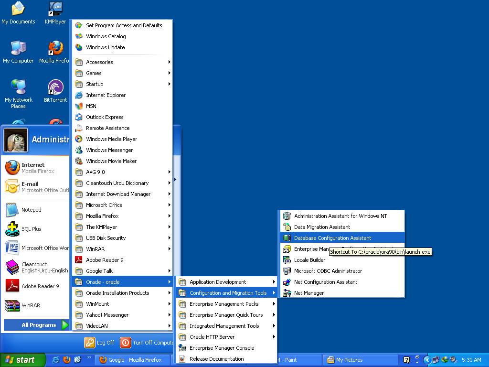Open Google Talk menu folder
This screenshot has height=367, width=489.
pyautogui.click(x=122, y=271)
